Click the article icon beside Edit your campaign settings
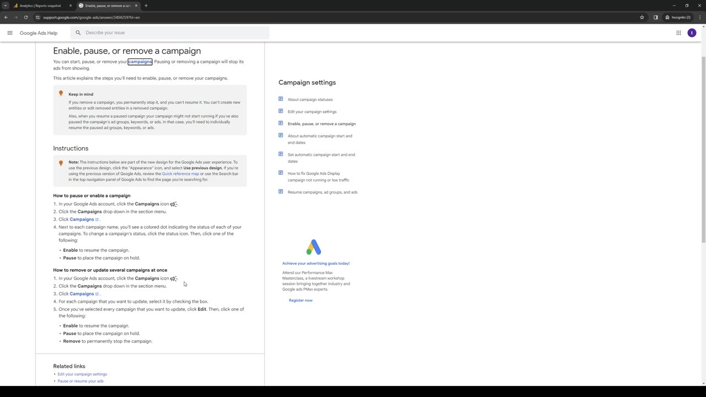 (281, 111)
